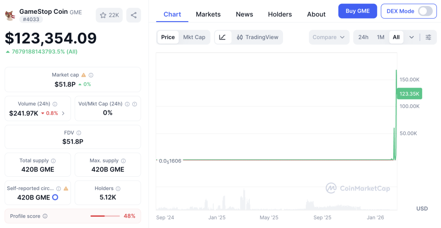Click the Market cap warning triangle icon
441x228 pixels.
(x=84, y=75)
